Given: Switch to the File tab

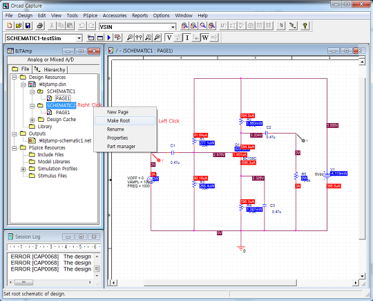Looking at the screenshot, I should point(21,69).
